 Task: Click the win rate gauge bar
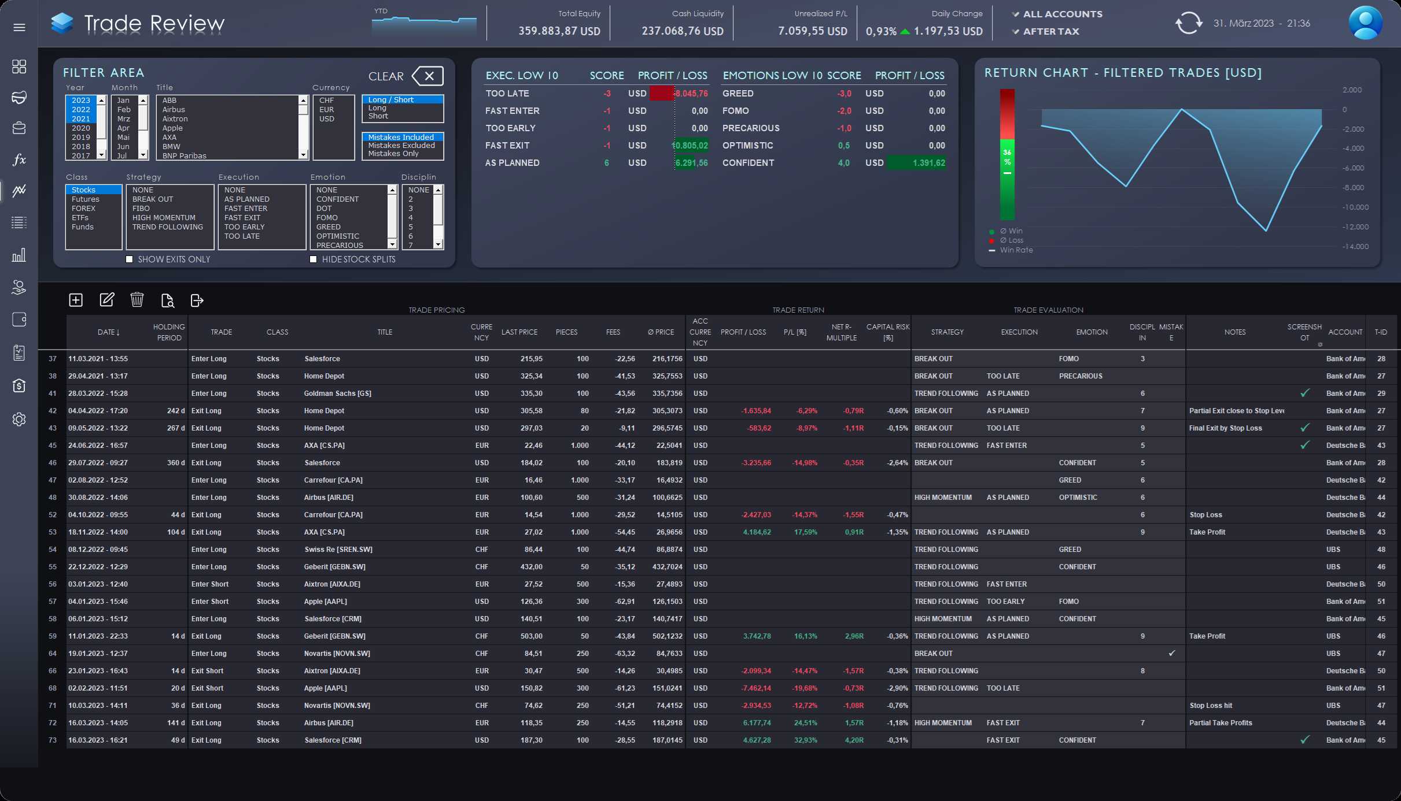tap(1007, 154)
